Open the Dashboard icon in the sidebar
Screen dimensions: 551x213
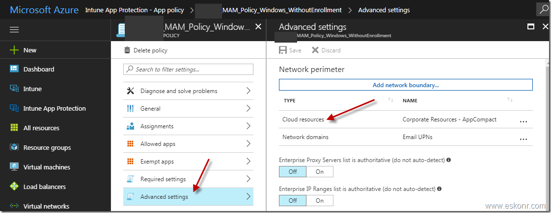(14, 69)
